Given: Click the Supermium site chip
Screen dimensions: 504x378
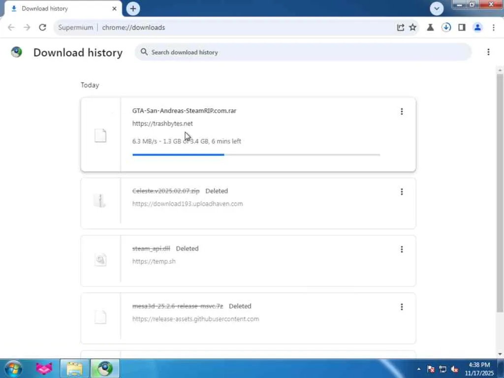Looking at the screenshot, I should tap(75, 28).
